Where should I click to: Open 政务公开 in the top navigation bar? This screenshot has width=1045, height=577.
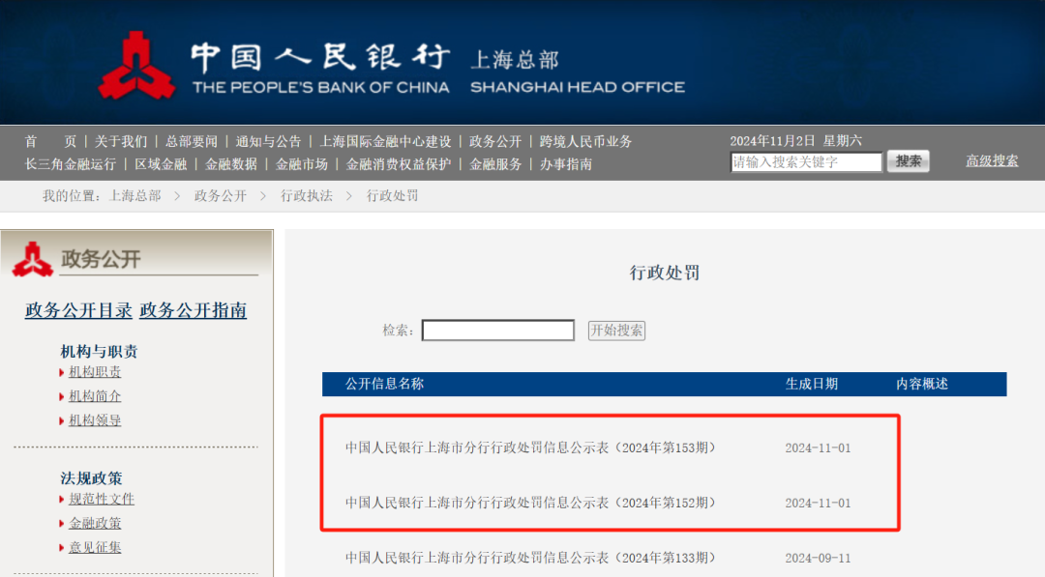(495, 141)
